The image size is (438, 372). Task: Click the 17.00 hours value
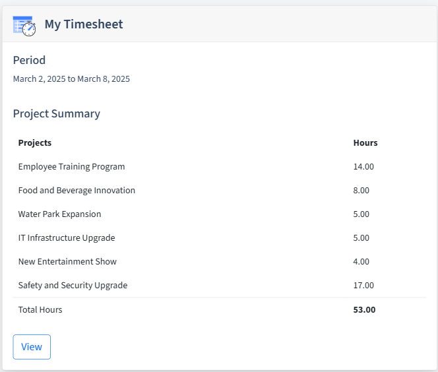pyautogui.click(x=363, y=285)
